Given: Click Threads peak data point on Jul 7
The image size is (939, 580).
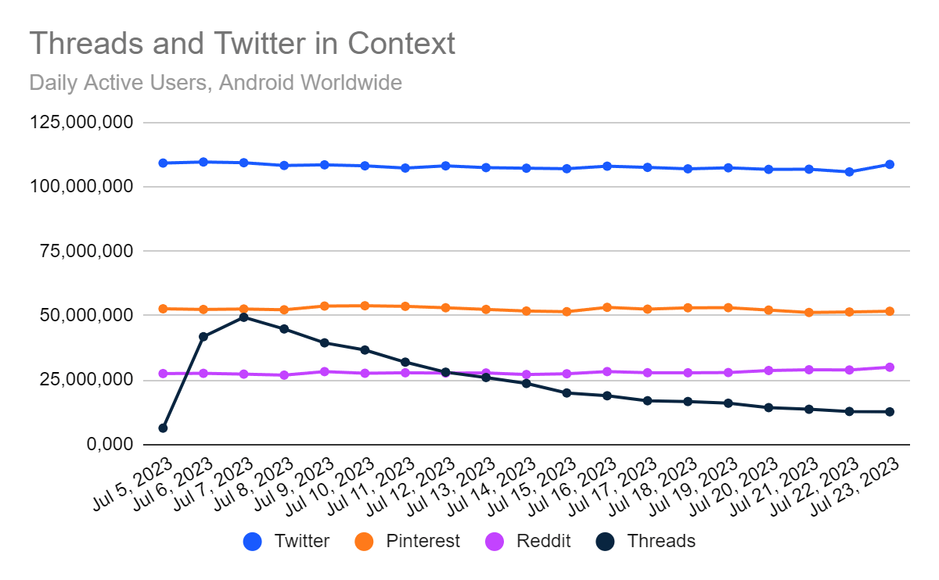Looking at the screenshot, I should click(x=243, y=317).
